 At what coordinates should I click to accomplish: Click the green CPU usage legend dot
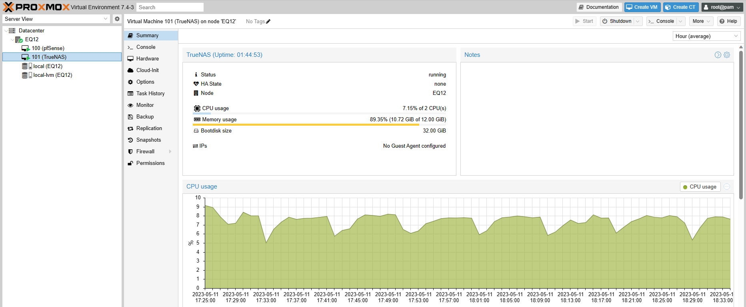coord(685,187)
